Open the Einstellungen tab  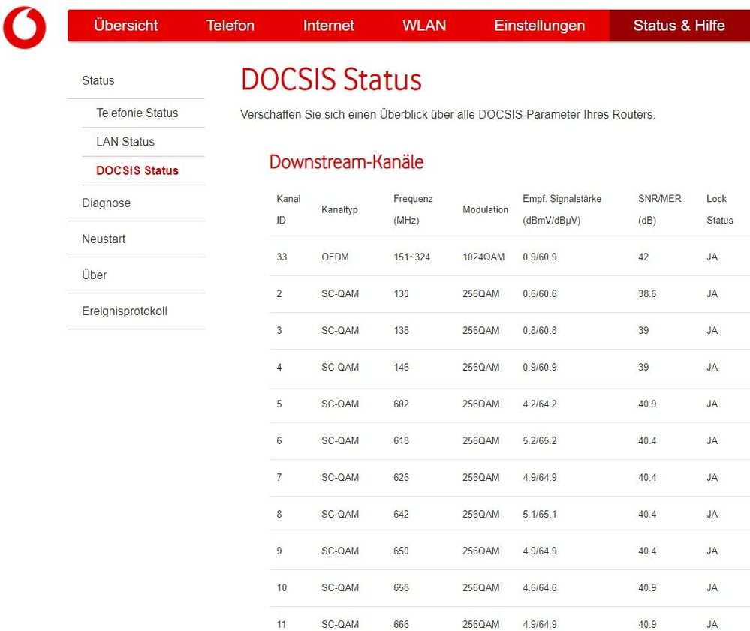tap(540, 26)
